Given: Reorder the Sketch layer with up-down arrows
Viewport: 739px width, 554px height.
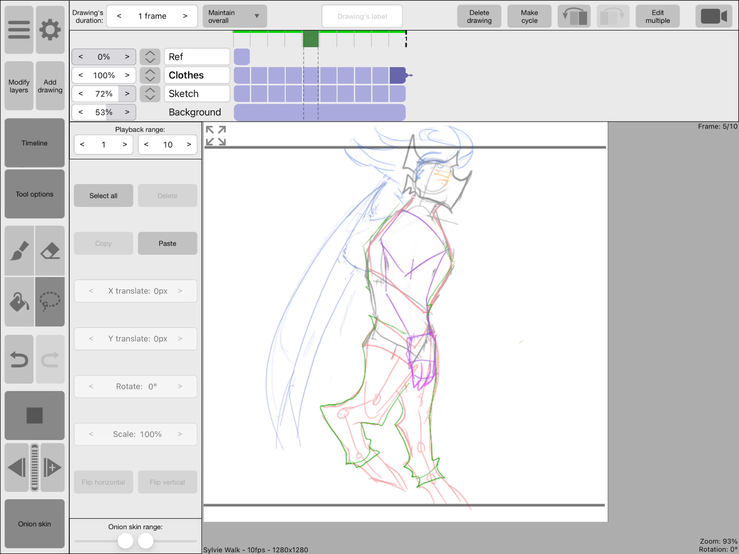Looking at the screenshot, I should (x=150, y=93).
